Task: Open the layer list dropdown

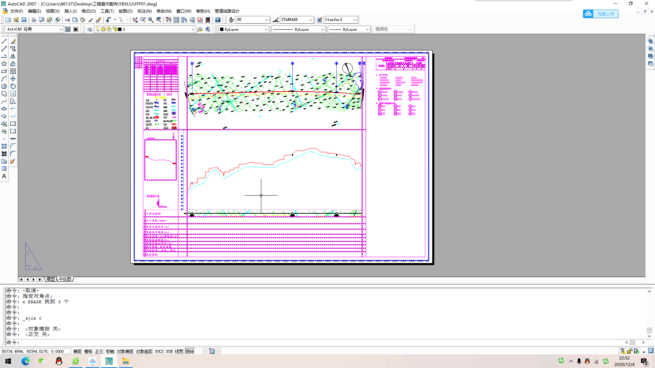Action: [193, 29]
